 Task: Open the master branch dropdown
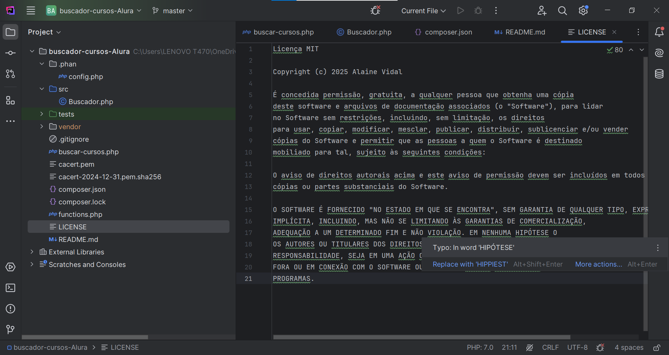coord(172,10)
